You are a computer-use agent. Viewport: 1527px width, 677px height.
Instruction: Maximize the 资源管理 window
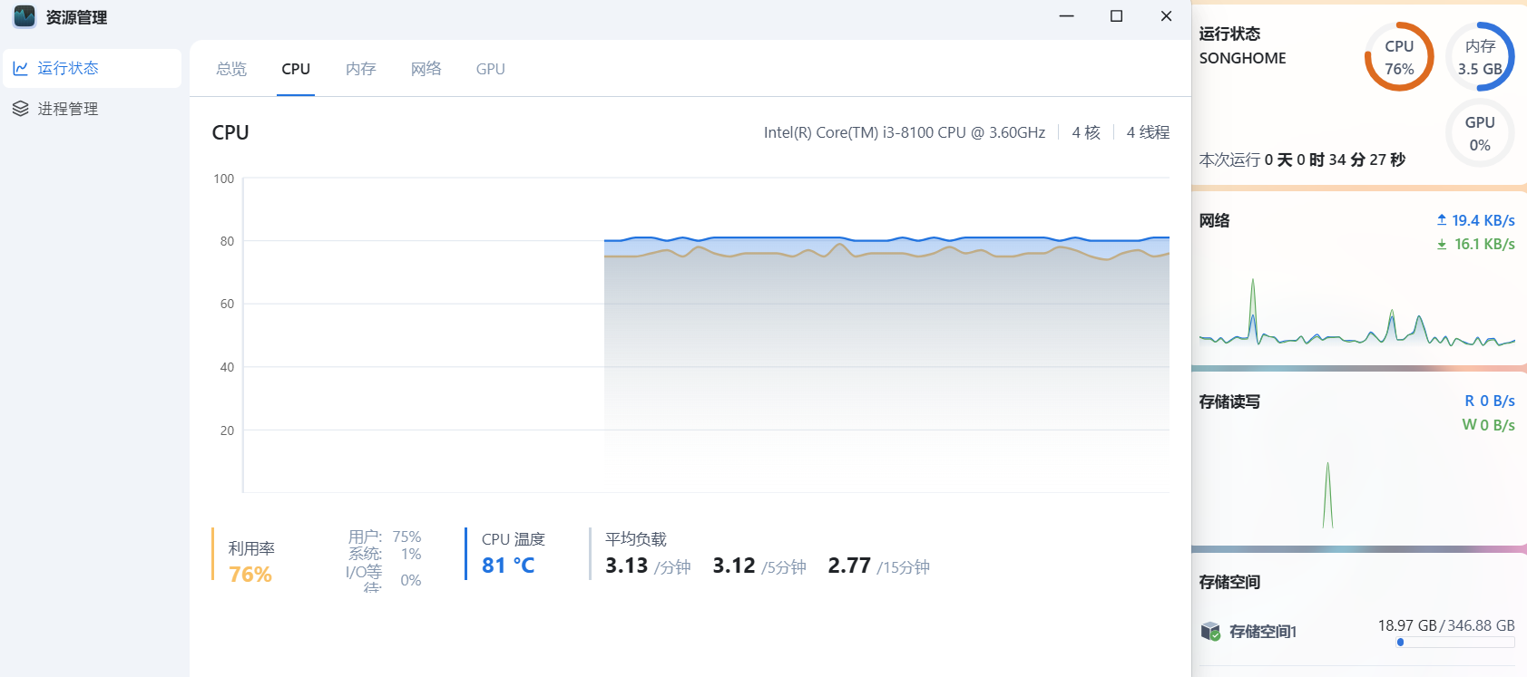pyautogui.click(x=1117, y=16)
